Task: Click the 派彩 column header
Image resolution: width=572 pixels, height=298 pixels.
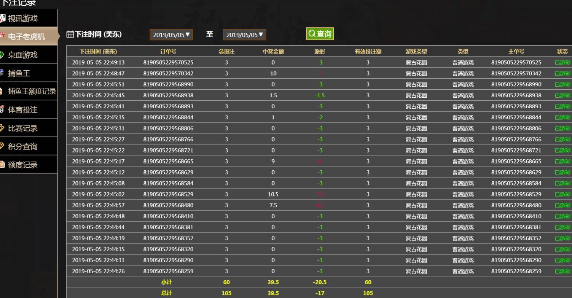Action: (320, 52)
